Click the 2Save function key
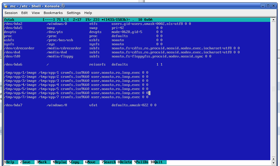The width and height of the screenshot is (280, 166). tap(27, 162)
